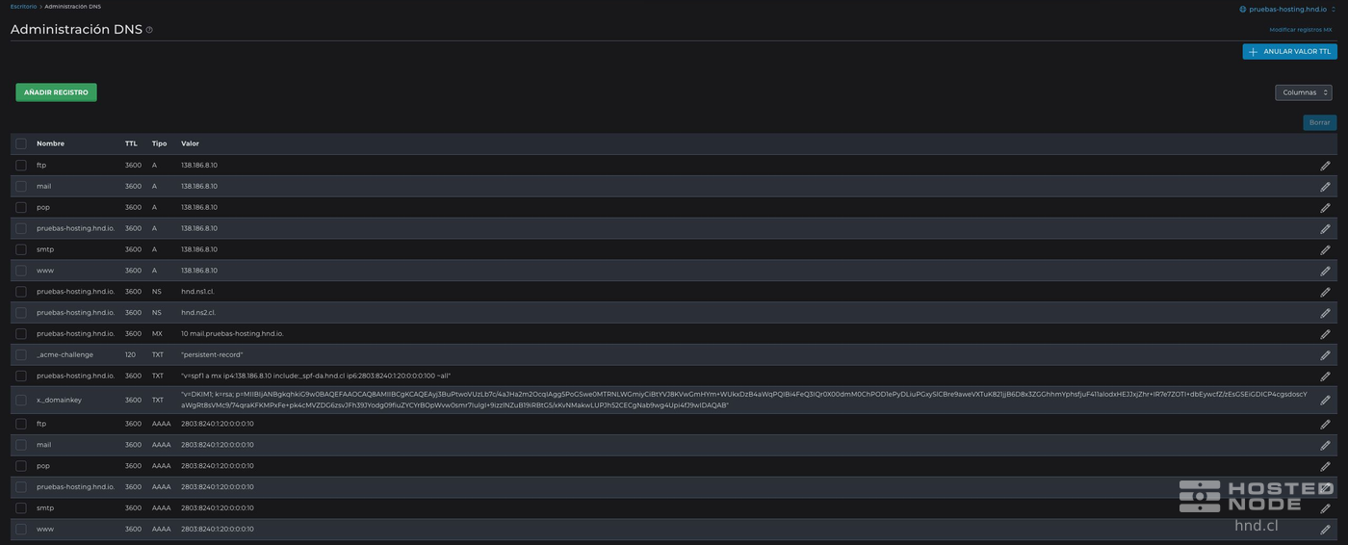Edit the pruebas-hosting.hnd.io. A record
This screenshot has width=1348, height=545.
coord(1325,229)
